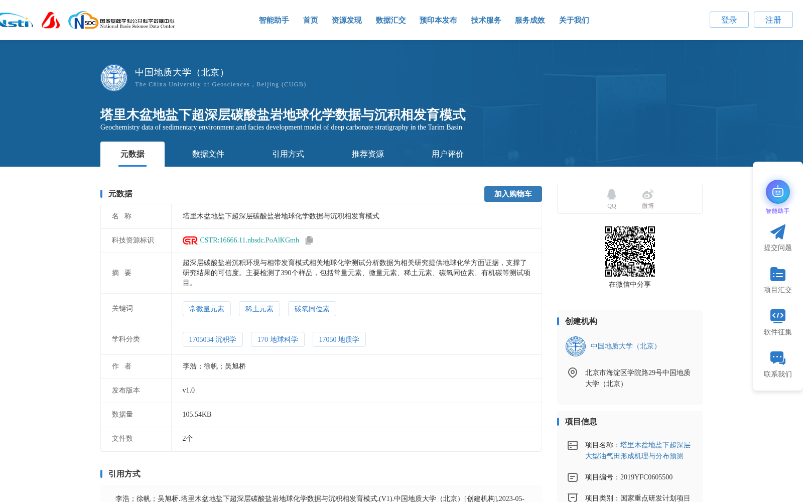Click the project number icon
Viewport: 803px width, 502px height.
coord(573,477)
